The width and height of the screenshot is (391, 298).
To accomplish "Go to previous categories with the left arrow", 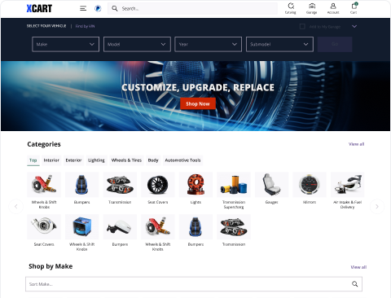I will [x=15, y=207].
